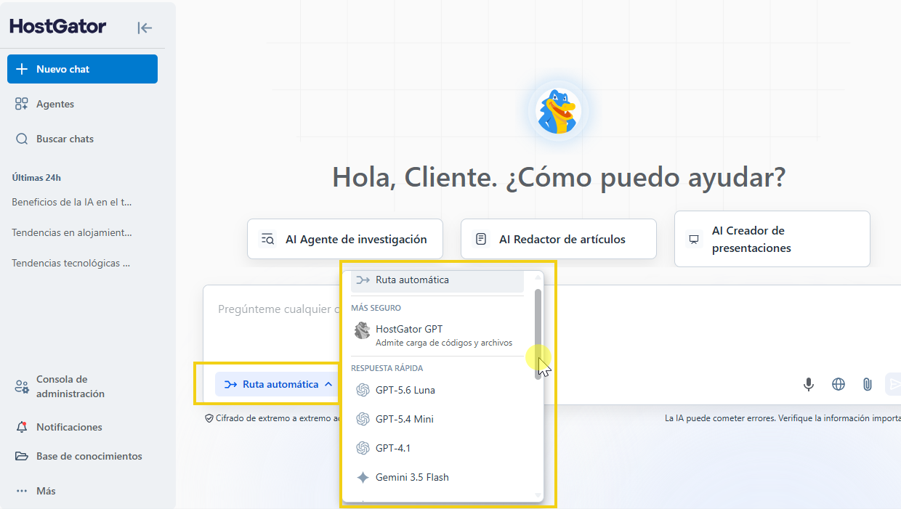Click the Redactor de artículos document icon

[x=481, y=239]
